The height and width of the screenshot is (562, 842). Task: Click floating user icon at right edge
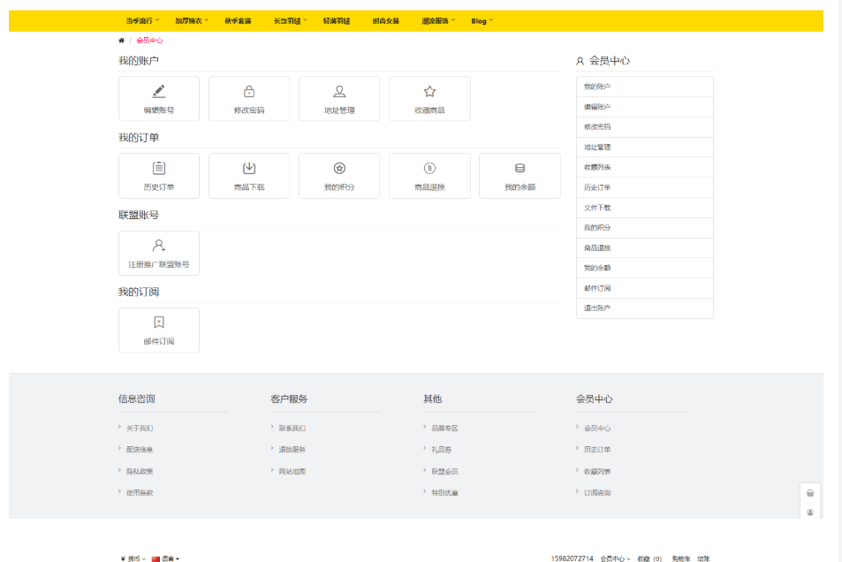810,512
